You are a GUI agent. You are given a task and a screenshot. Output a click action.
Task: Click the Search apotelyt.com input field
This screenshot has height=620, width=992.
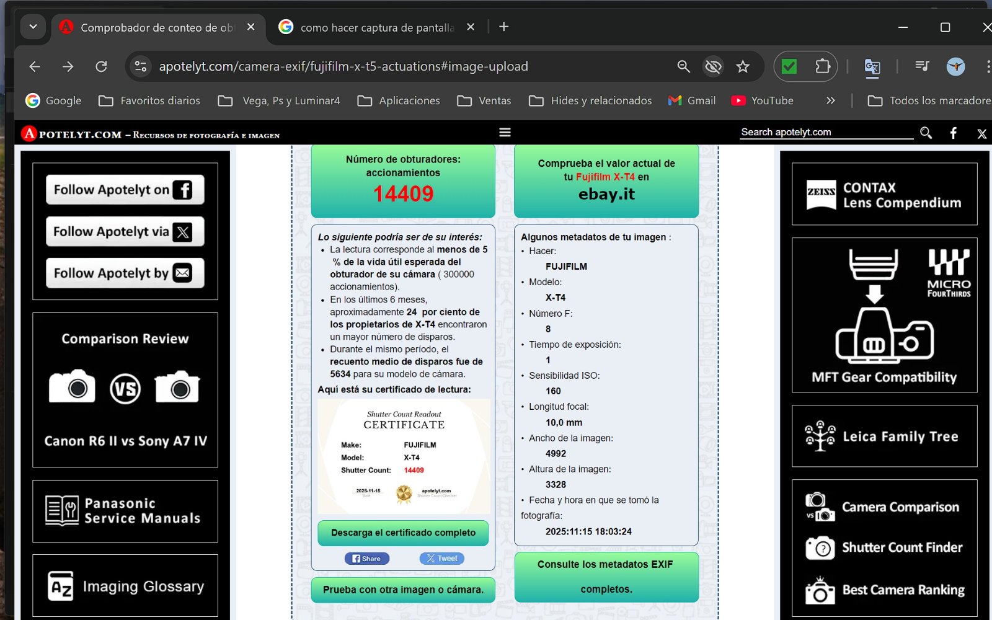825,132
